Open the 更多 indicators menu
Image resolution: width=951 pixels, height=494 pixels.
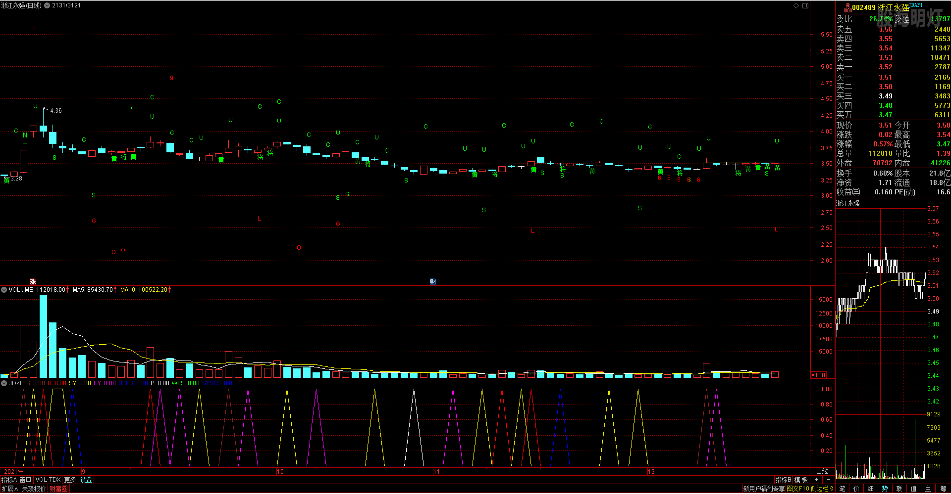pyautogui.click(x=70, y=480)
